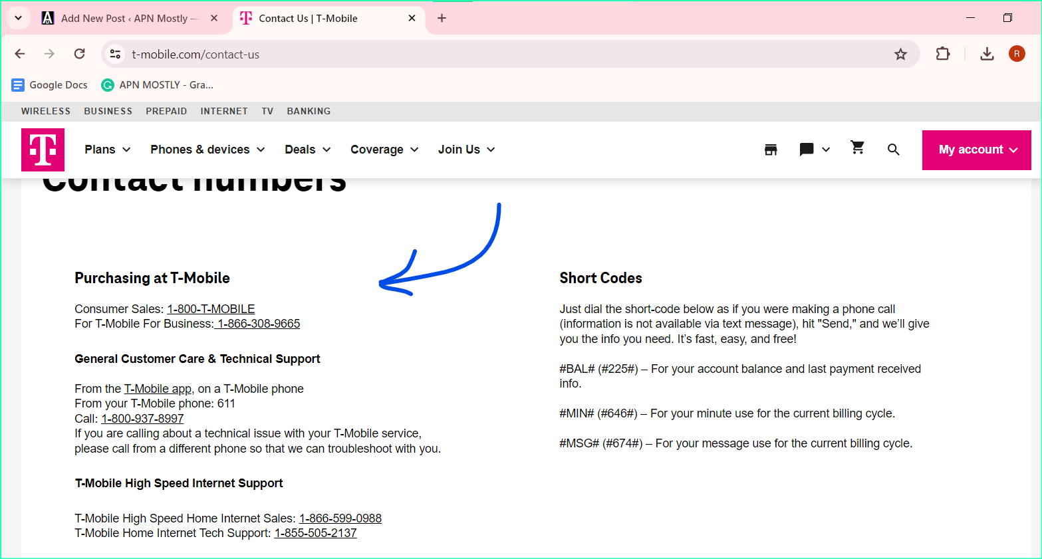Image resolution: width=1042 pixels, height=559 pixels.
Task: Open the shopping cart
Action: (x=857, y=150)
